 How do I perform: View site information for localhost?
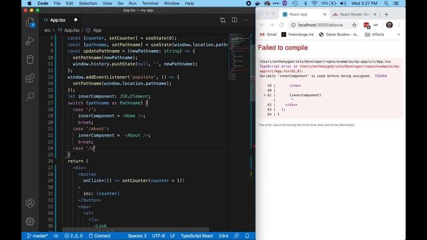tap(294, 25)
